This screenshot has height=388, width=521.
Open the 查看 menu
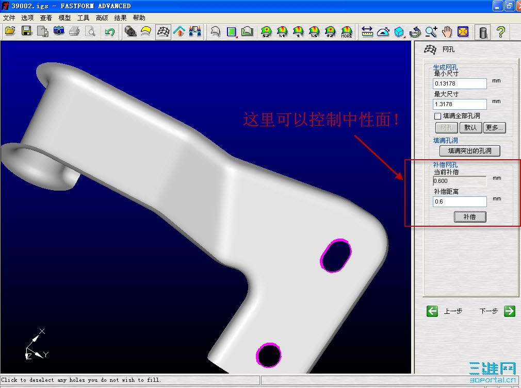[x=46, y=18]
